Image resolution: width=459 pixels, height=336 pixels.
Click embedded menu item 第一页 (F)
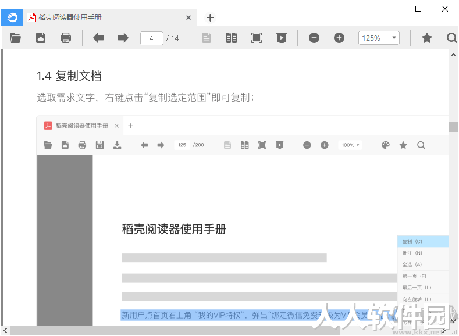pos(423,276)
